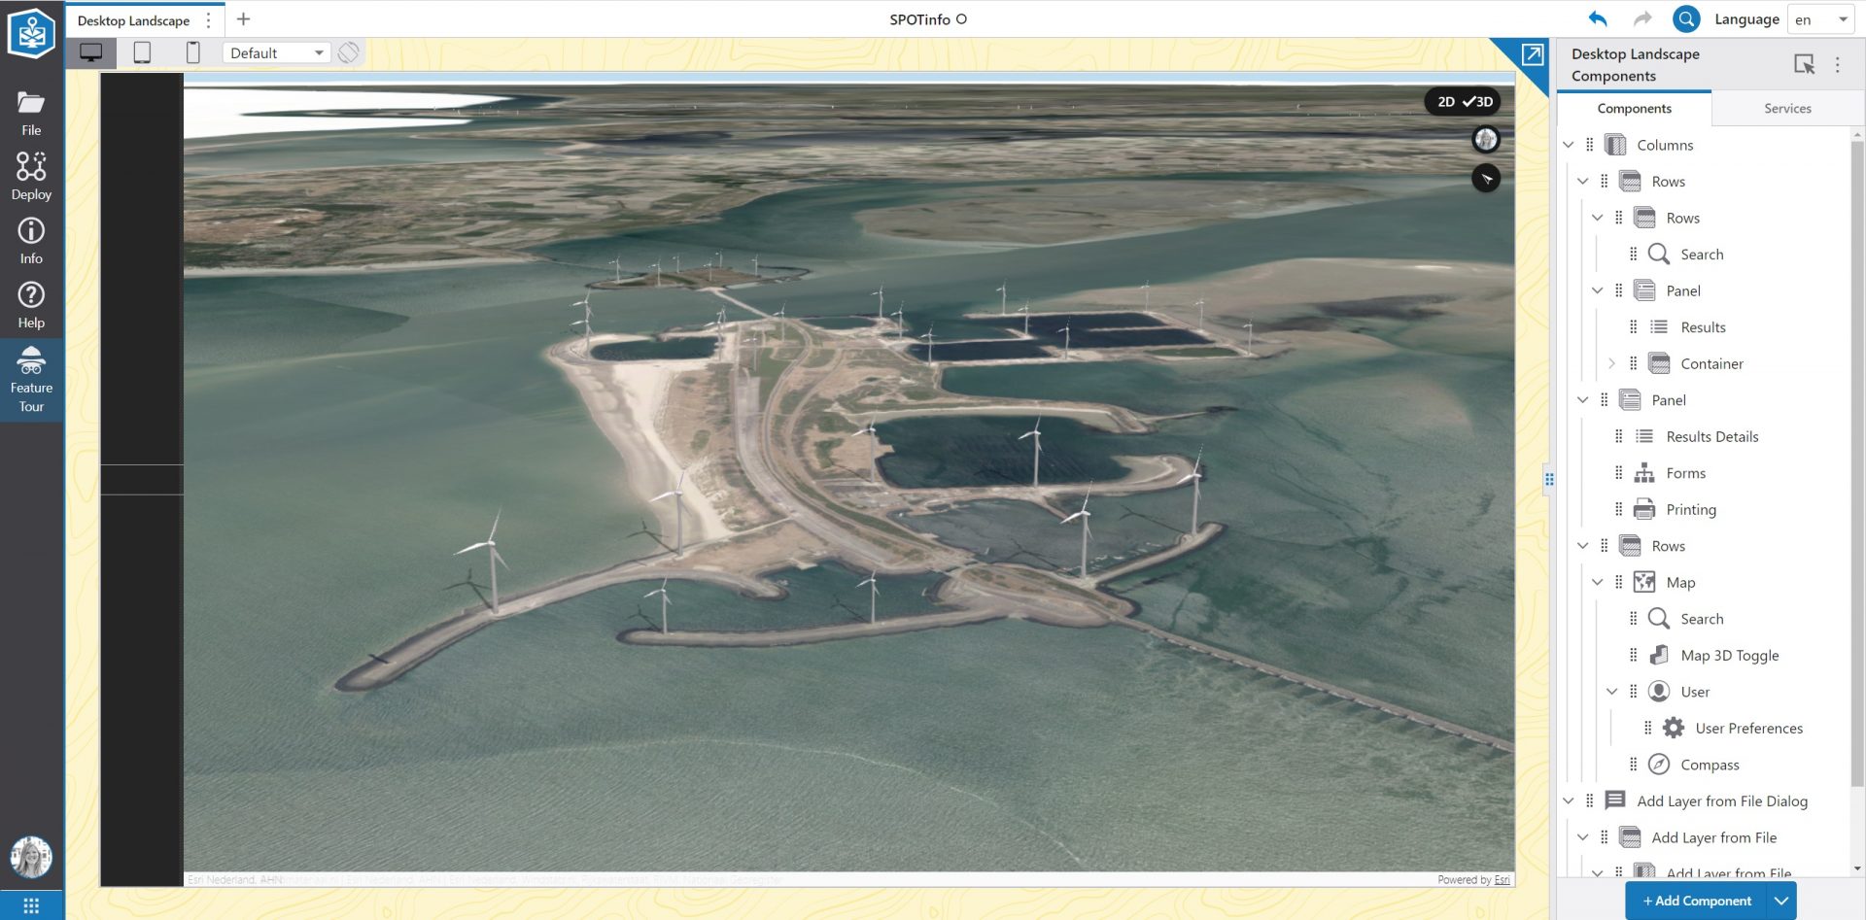The image size is (1866, 920).
Task: Switch to tablet preview mode
Action: 142,52
